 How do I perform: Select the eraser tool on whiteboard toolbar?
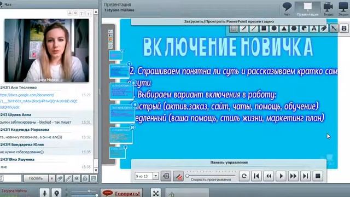pos(324,28)
